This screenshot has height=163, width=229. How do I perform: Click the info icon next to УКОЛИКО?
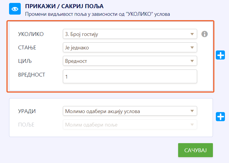pos(205,34)
